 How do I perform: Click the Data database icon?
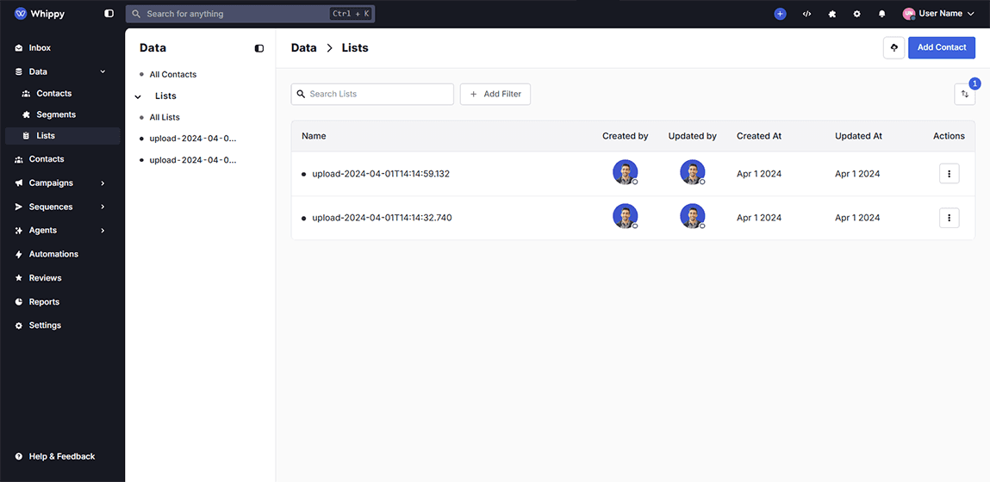click(x=18, y=72)
